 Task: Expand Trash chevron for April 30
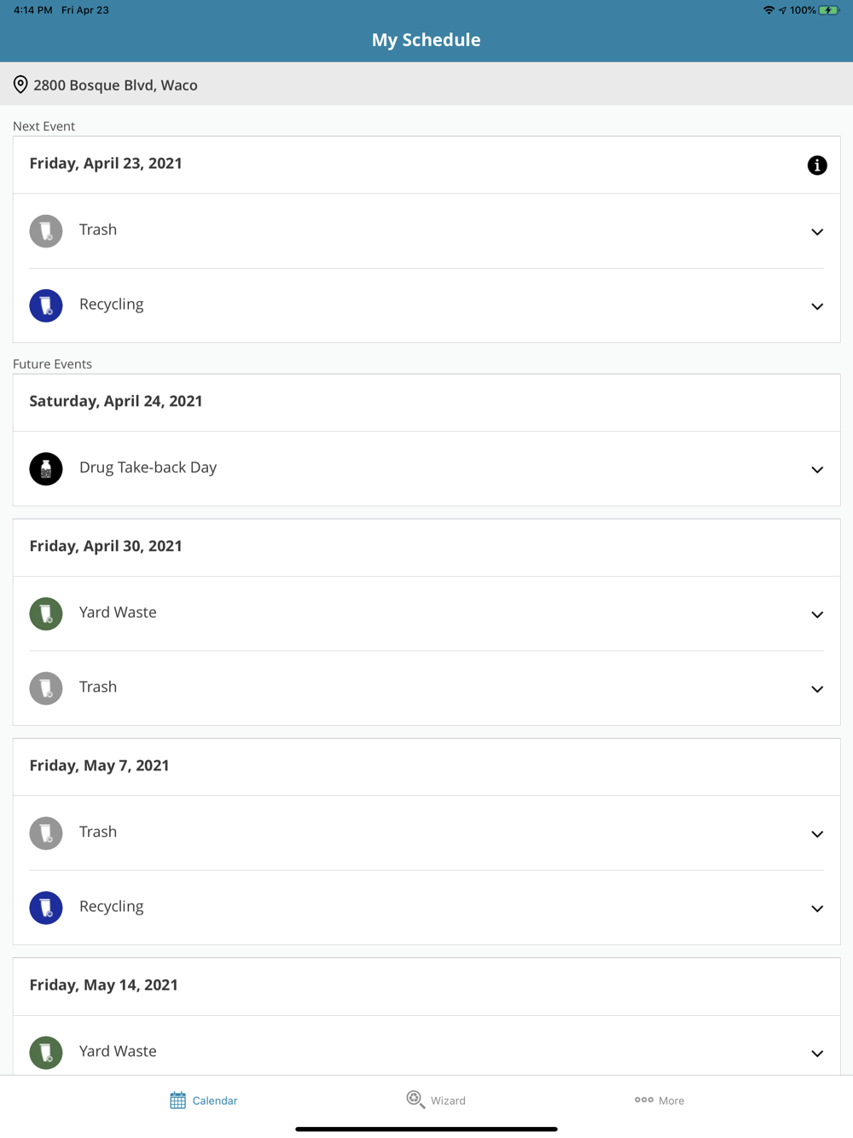[x=817, y=688]
